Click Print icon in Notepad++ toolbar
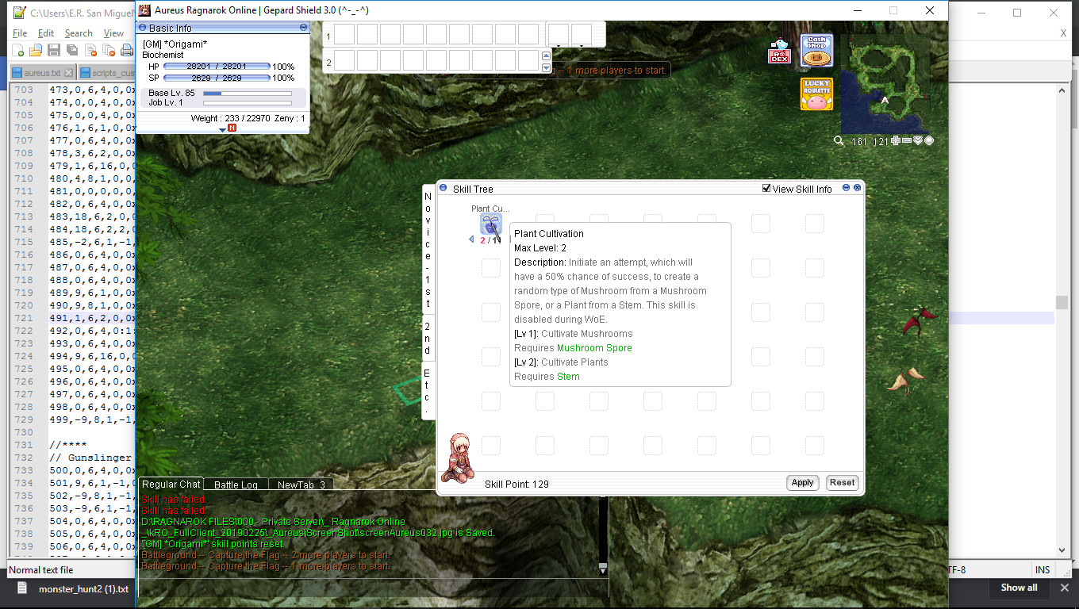This screenshot has width=1079, height=609. pyautogui.click(x=126, y=51)
